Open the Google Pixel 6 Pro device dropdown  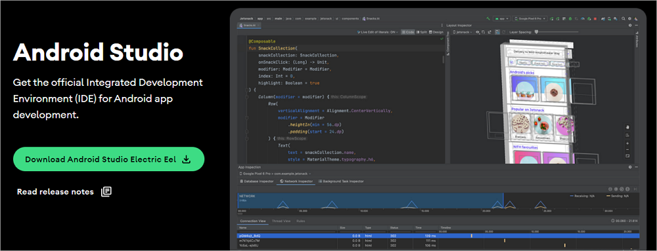click(530, 19)
